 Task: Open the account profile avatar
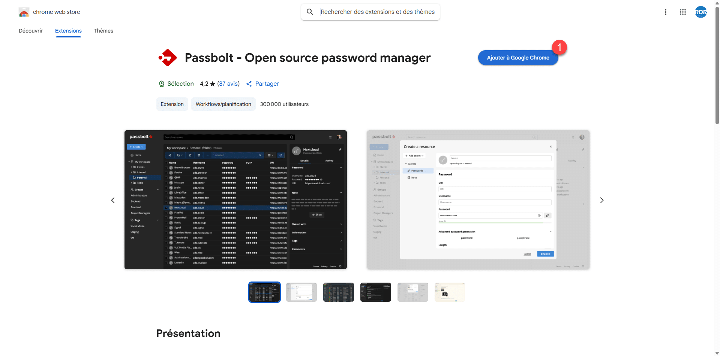[700, 12]
